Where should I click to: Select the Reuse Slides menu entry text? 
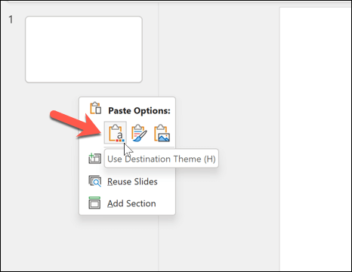click(132, 181)
